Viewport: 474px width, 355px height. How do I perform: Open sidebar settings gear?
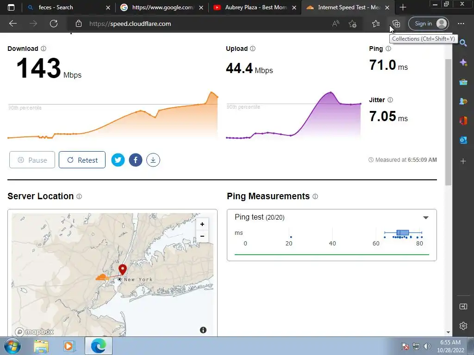pyautogui.click(x=463, y=326)
